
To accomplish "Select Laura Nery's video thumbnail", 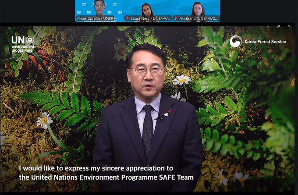I will pyautogui.click(x=147, y=8).
